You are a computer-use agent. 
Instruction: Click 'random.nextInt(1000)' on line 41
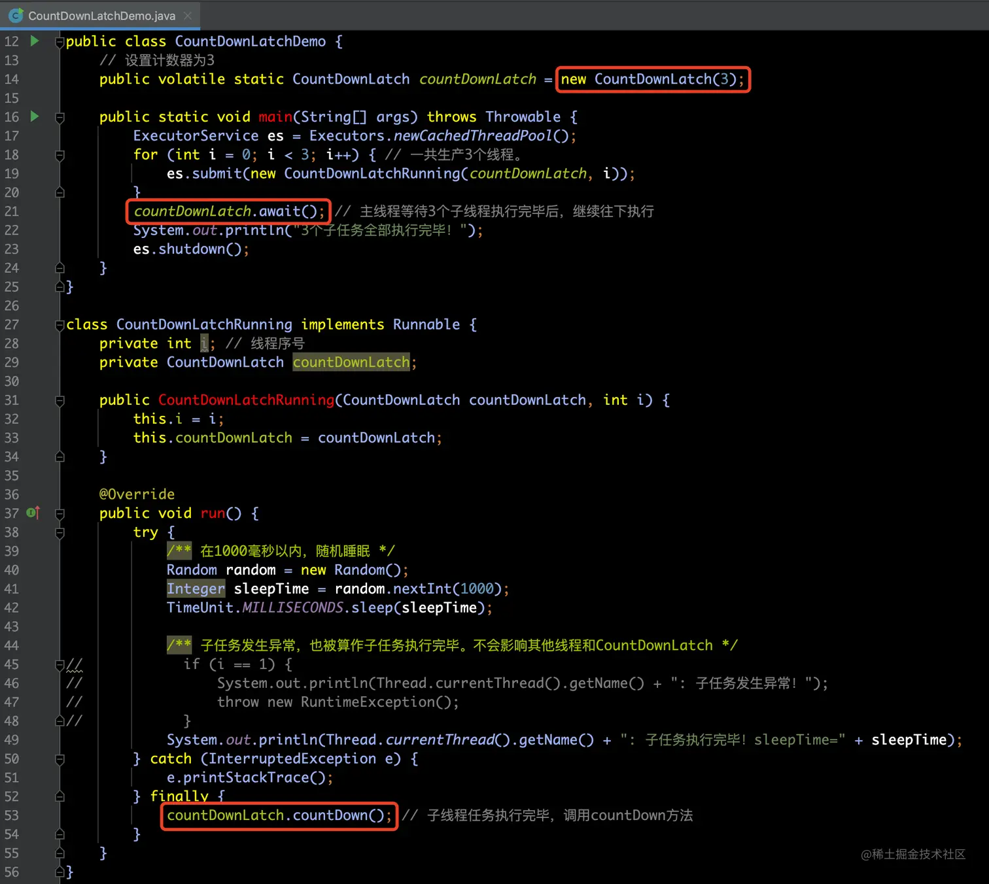click(418, 589)
